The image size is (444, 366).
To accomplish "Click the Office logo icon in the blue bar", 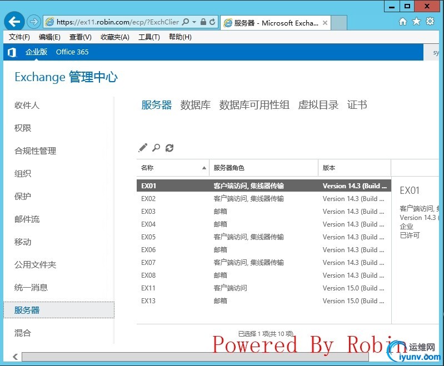I will click(12, 52).
